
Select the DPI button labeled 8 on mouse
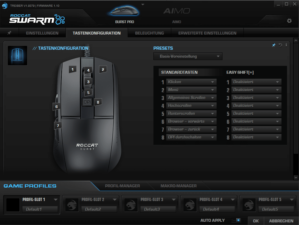pos(98,102)
